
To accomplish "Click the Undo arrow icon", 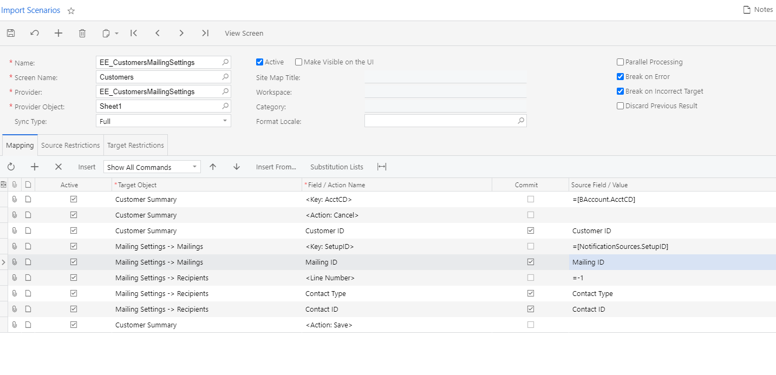I will pos(35,33).
